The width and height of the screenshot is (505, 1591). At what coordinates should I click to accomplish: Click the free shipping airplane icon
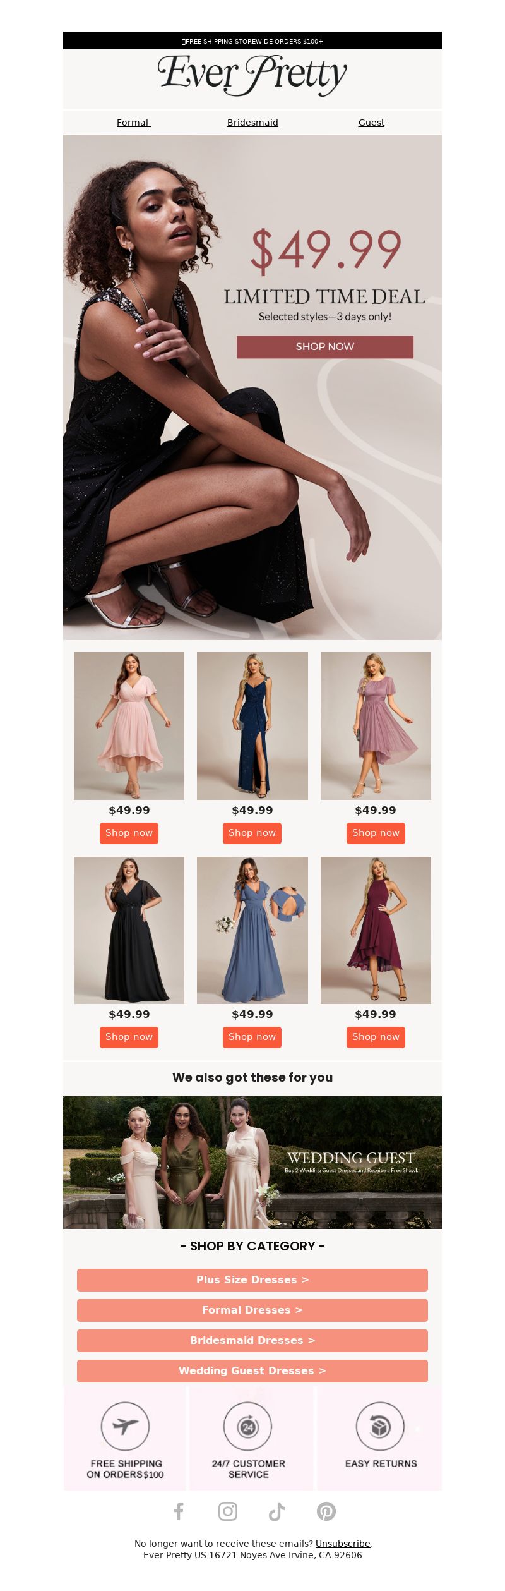(125, 1426)
